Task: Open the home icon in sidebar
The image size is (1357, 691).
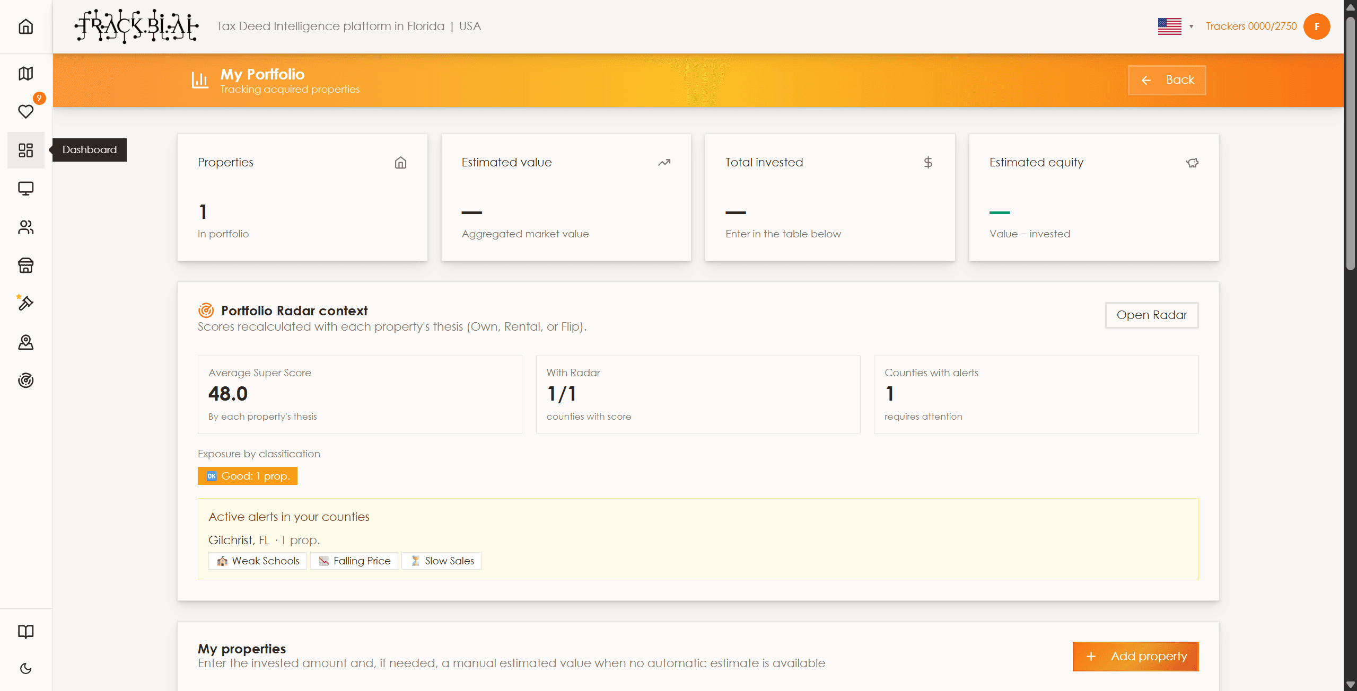Action: (25, 26)
